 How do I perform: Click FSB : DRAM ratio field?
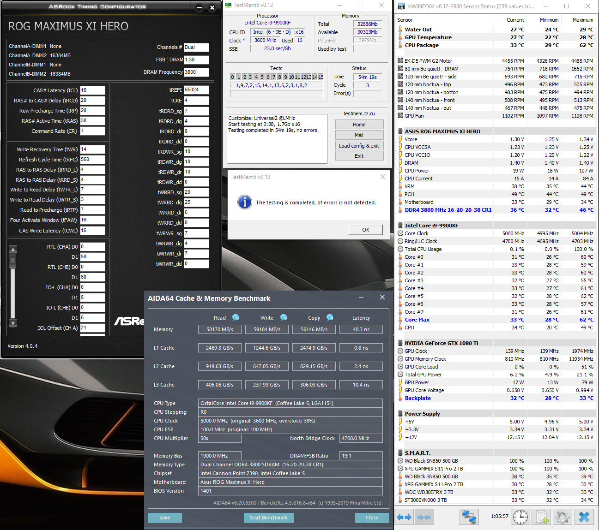(x=196, y=60)
